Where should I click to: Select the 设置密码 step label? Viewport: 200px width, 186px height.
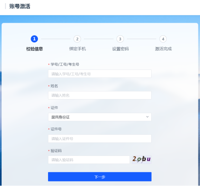tap(120, 49)
